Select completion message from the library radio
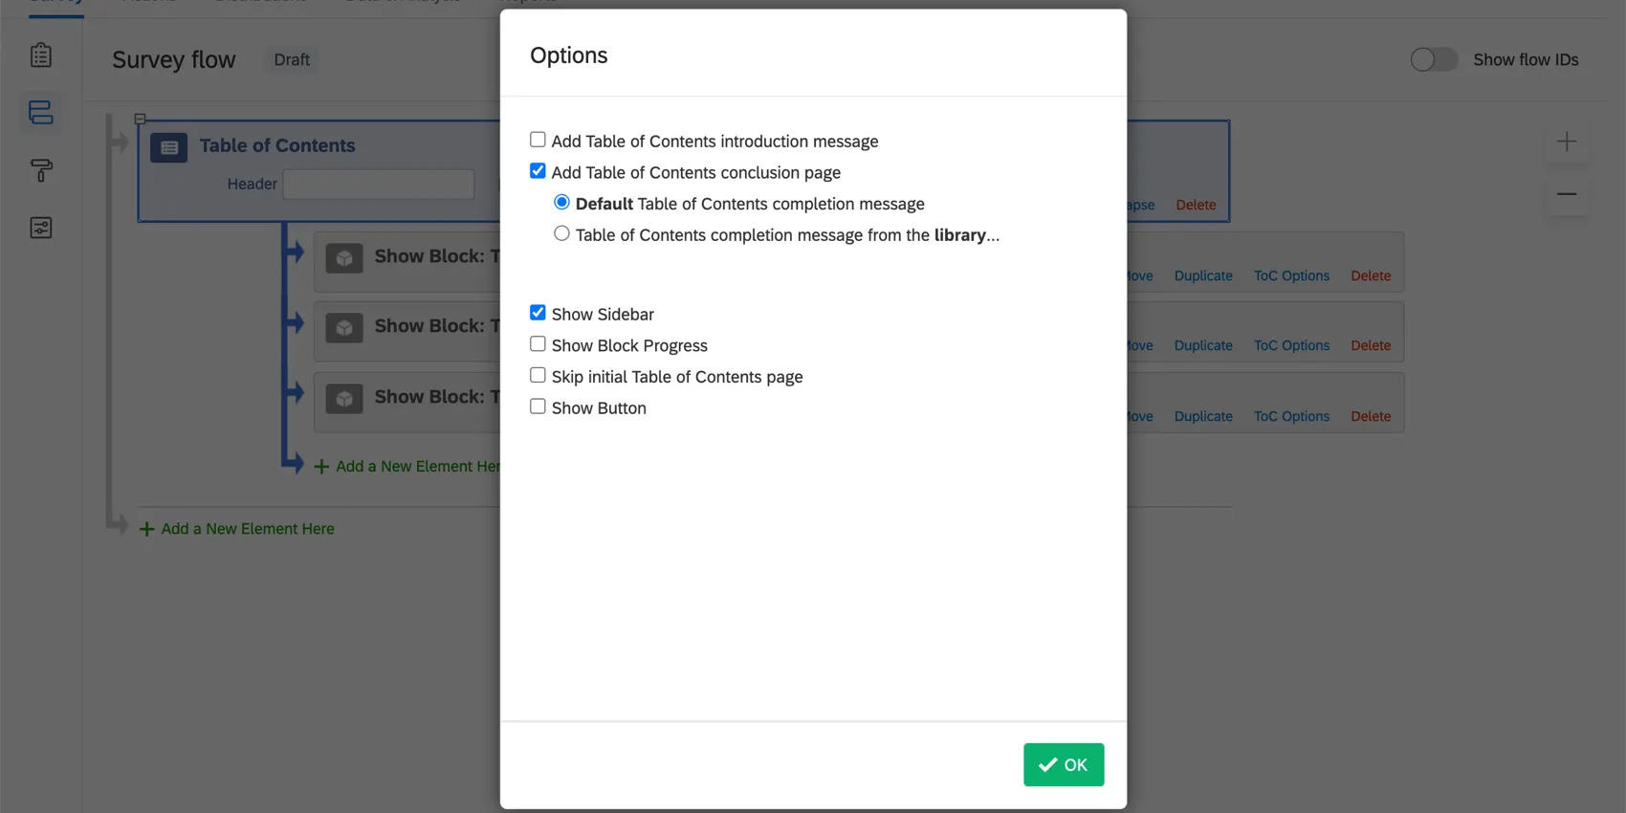The image size is (1626, 813). (561, 233)
